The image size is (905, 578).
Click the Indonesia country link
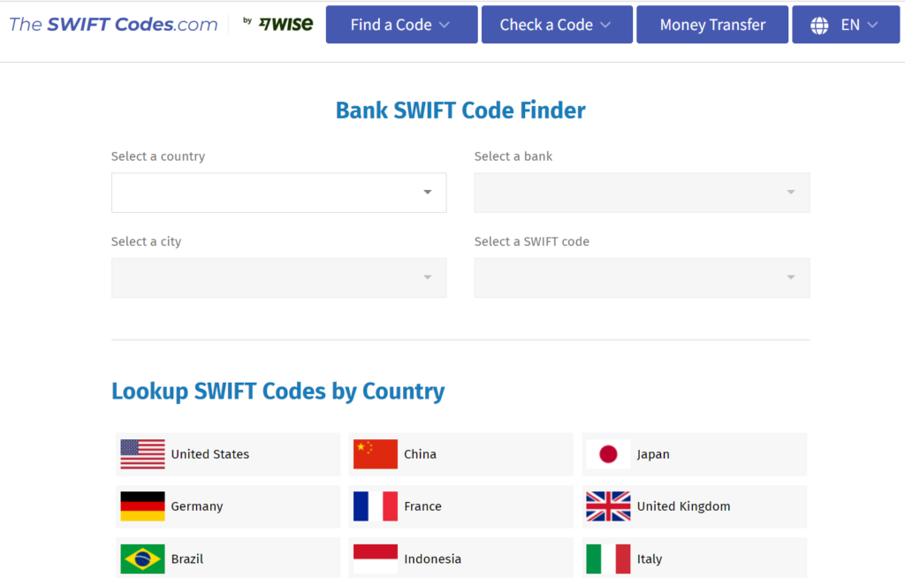pos(461,558)
